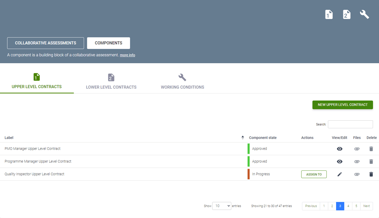Click the header lower level contracts icon
Viewport: 379px width, 218px height.
347,14
